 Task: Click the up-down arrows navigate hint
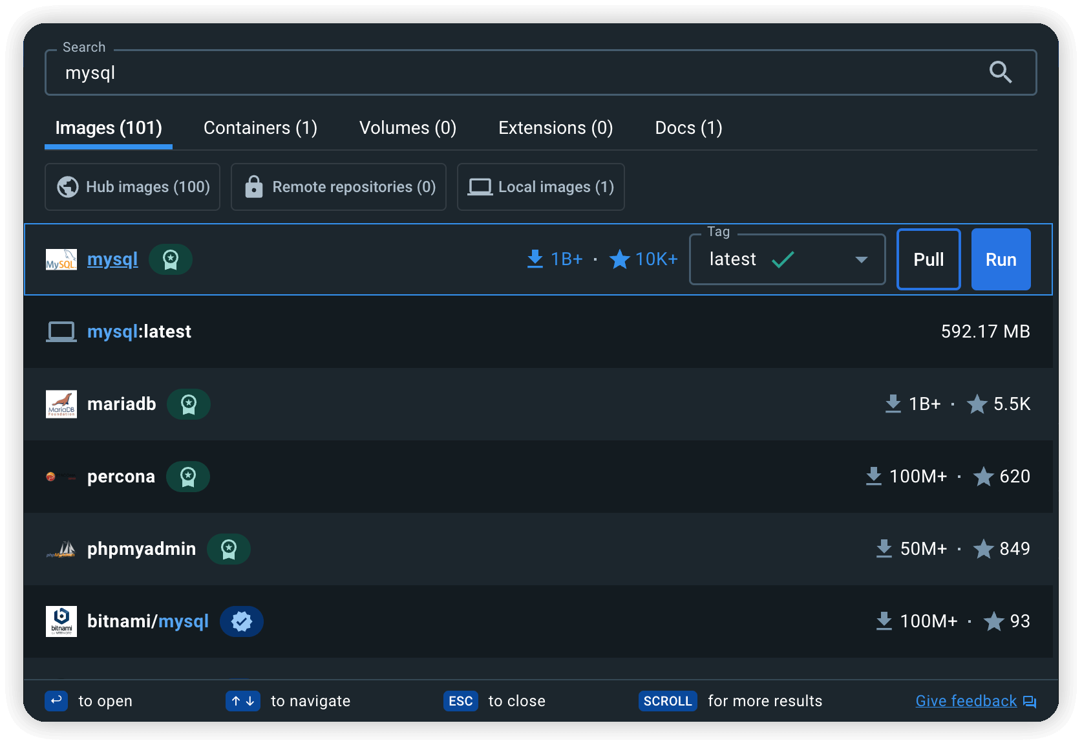coord(243,701)
